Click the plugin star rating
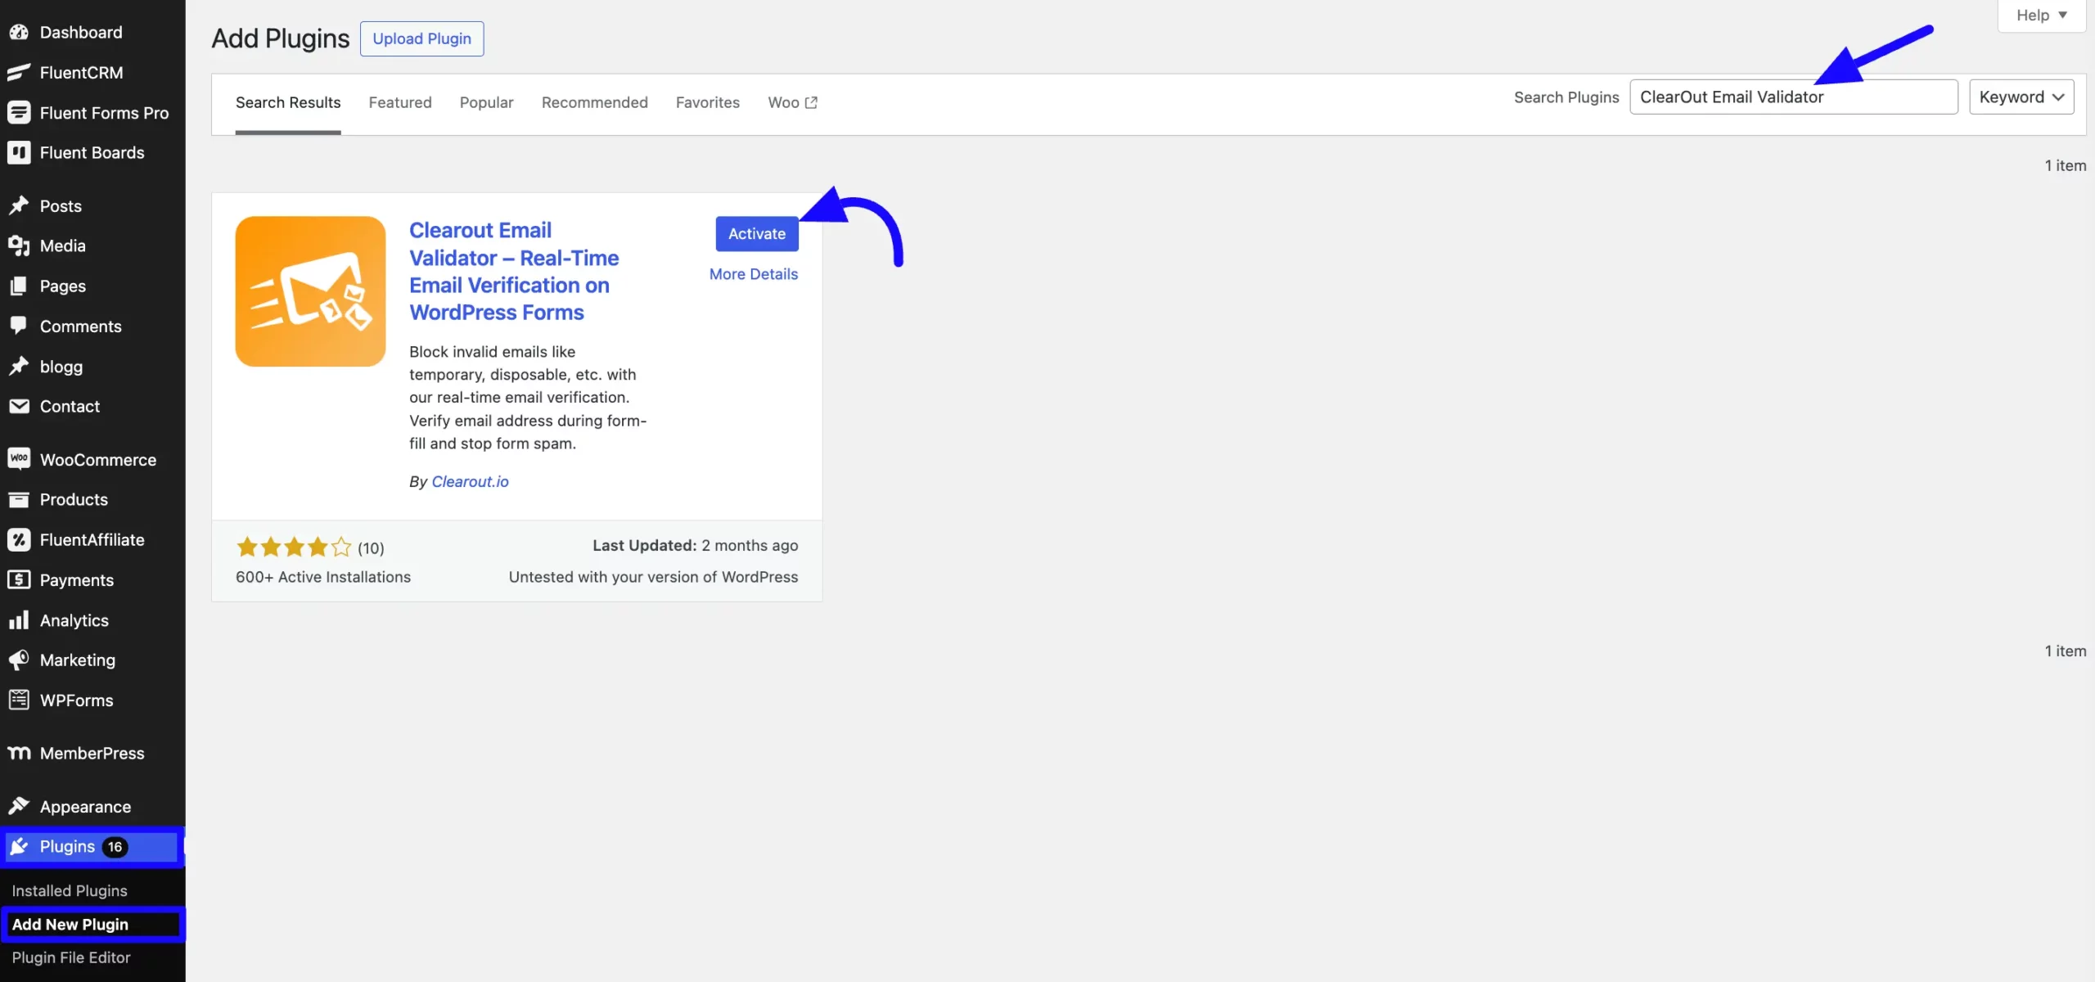The height and width of the screenshot is (982, 2095). (294, 547)
